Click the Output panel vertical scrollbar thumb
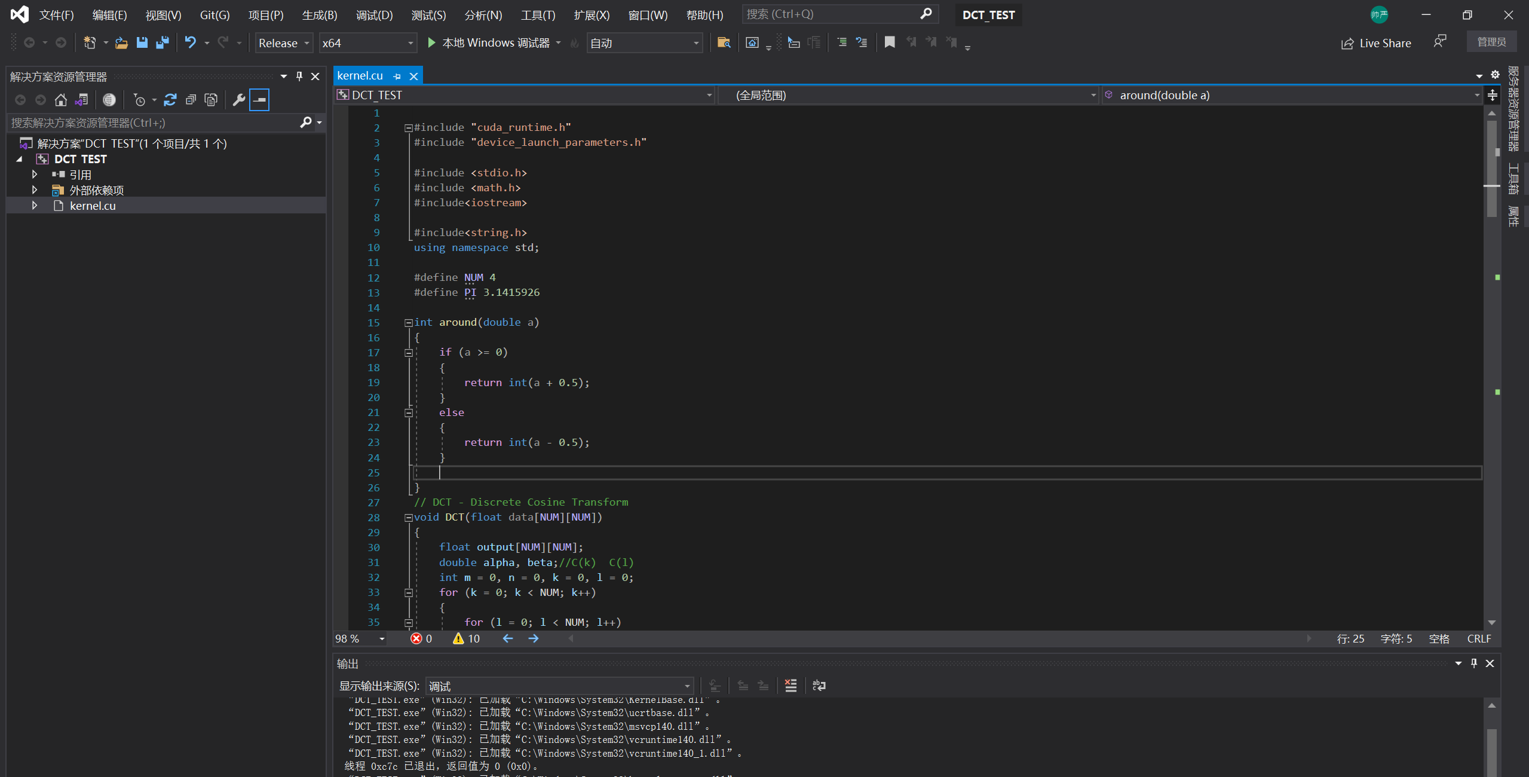 1492,752
